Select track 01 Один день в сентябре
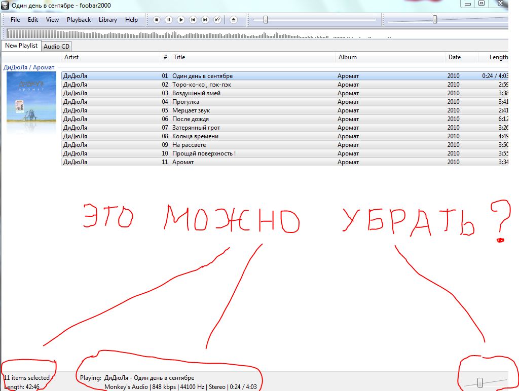 tap(285, 76)
